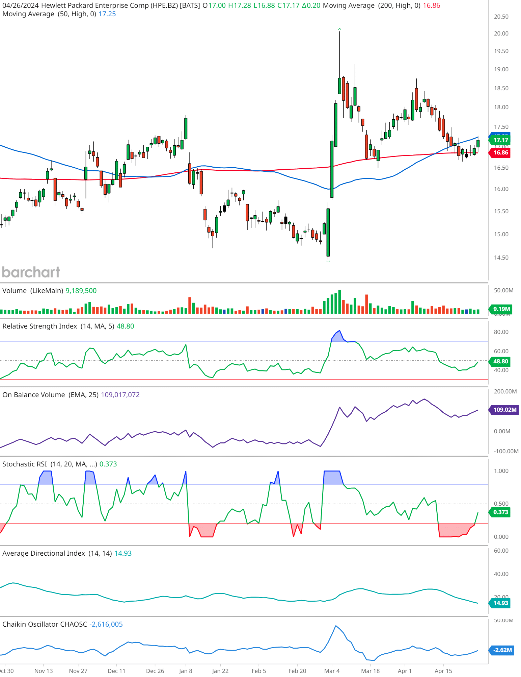Click the 200.00M OBV axis label

[505, 391]
